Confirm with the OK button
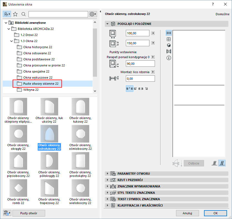This screenshot has width=232, height=219. (215, 213)
